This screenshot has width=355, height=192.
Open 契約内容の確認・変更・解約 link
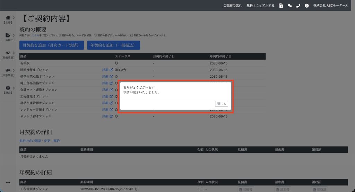[x=40, y=141]
